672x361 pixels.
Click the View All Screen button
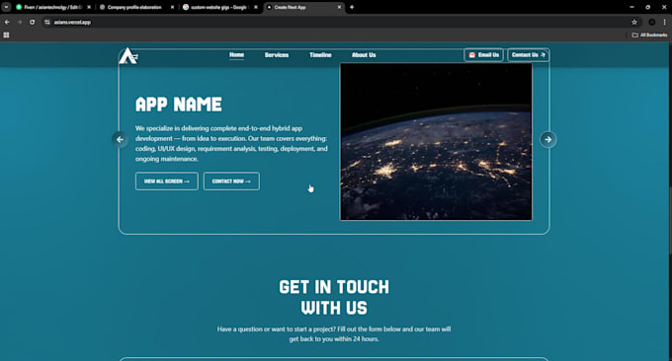(x=167, y=181)
